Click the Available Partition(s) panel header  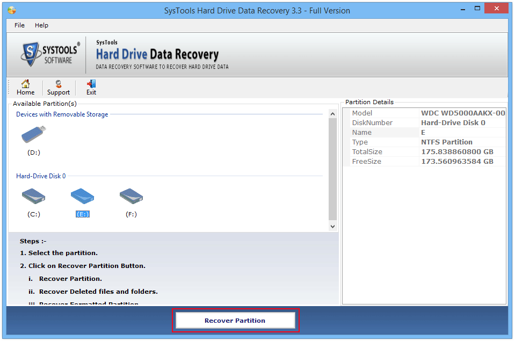[x=42, y=104]
